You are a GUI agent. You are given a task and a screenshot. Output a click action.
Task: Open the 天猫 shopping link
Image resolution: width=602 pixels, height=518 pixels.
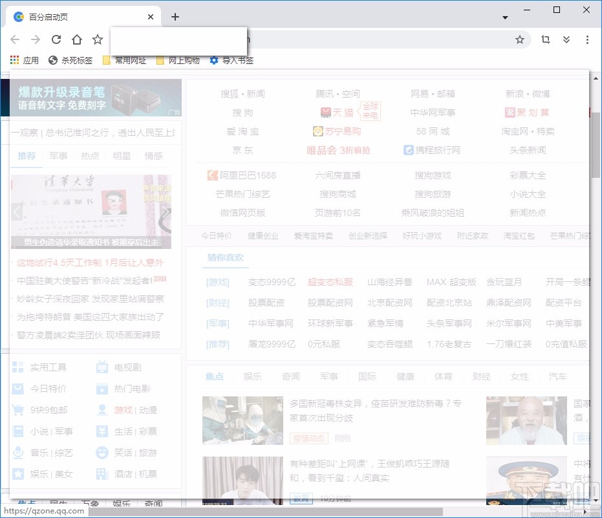[x=337, y=112]
